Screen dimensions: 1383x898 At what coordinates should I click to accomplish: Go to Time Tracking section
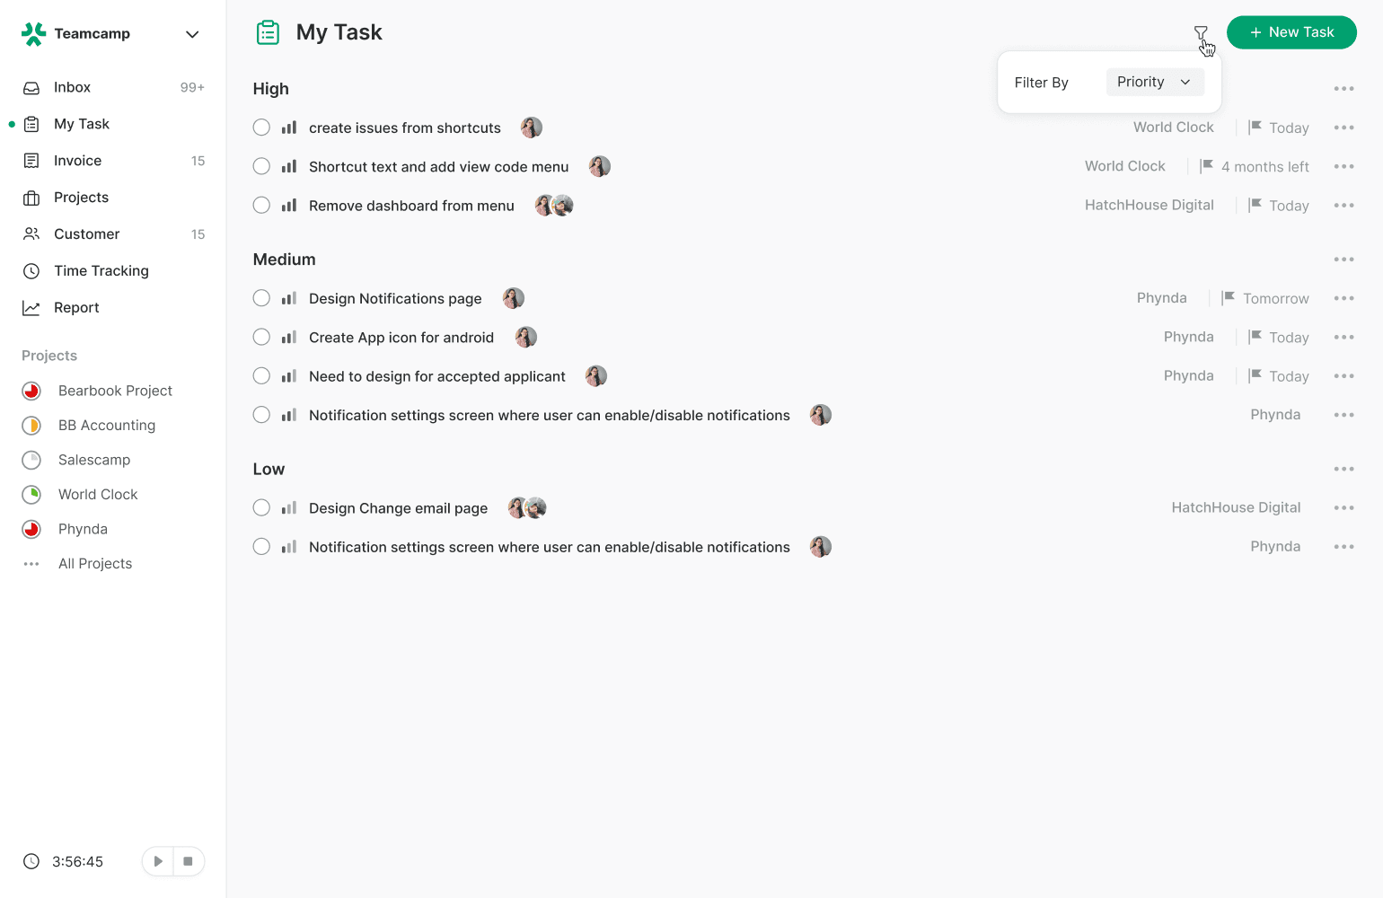tap(113, 270)
